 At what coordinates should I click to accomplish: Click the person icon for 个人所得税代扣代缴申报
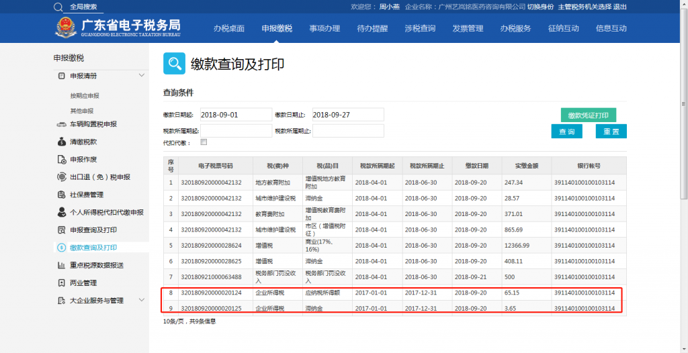tap(61, 212)
